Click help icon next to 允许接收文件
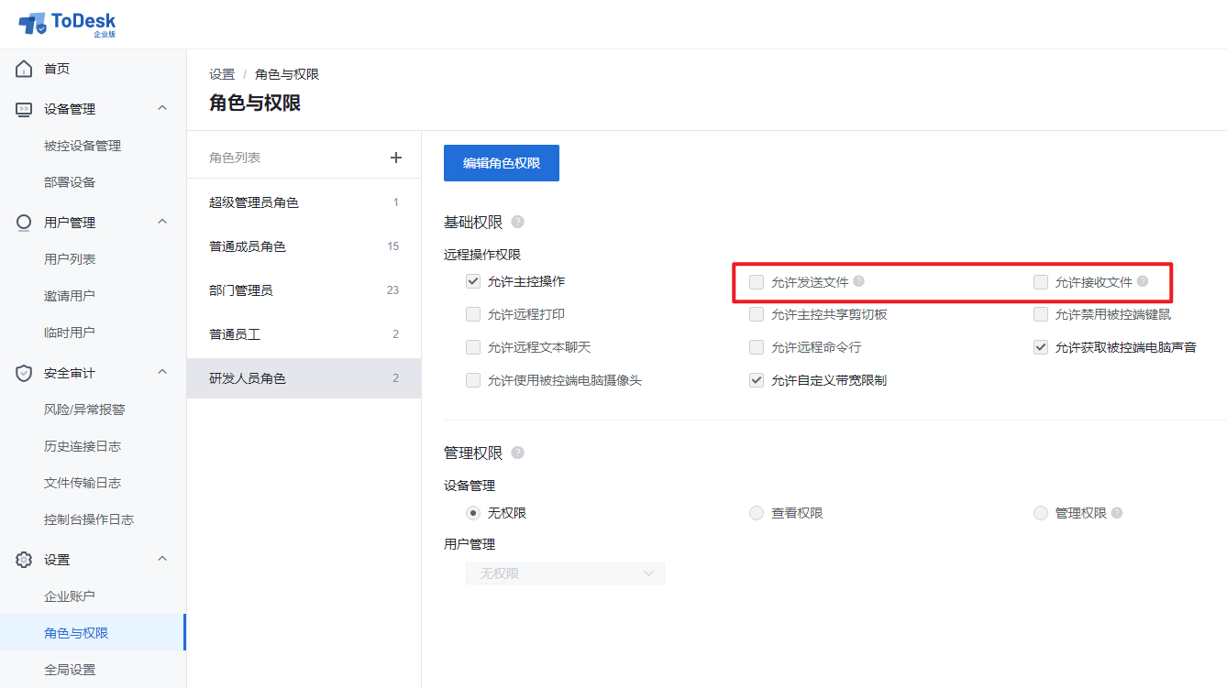1227x688 pixels. click(x=1143, y=281)
